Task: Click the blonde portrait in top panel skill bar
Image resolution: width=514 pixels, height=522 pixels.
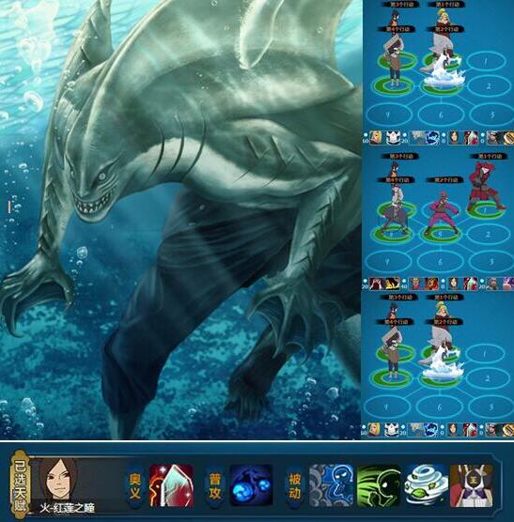Action: (376, 138)
